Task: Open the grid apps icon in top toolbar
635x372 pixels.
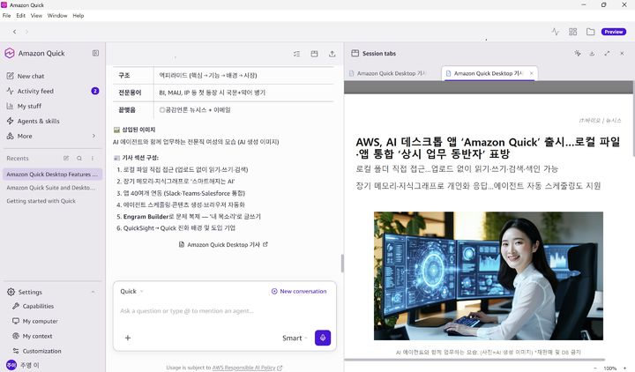Action: coord(572,32)
